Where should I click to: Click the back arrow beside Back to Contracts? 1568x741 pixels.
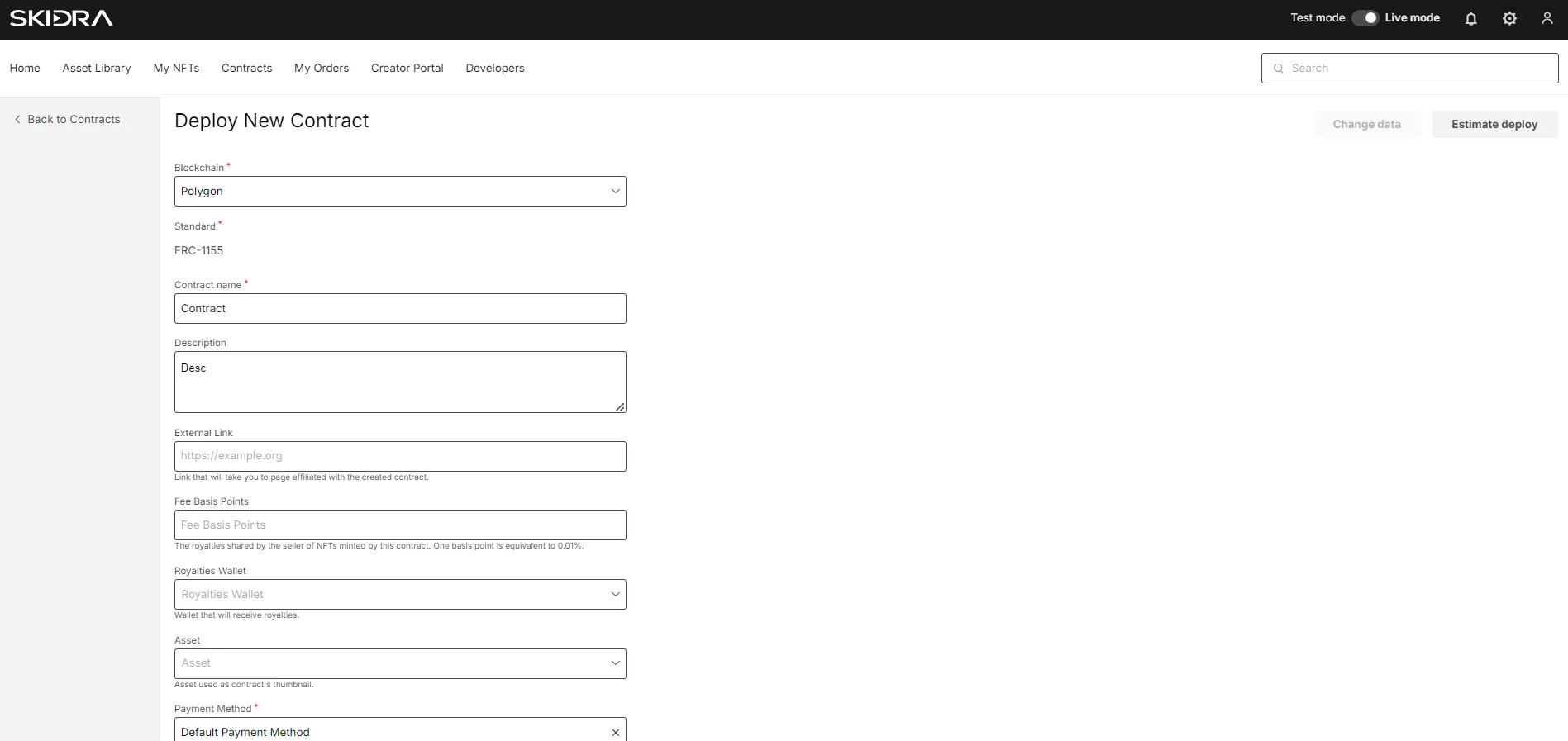17,120
